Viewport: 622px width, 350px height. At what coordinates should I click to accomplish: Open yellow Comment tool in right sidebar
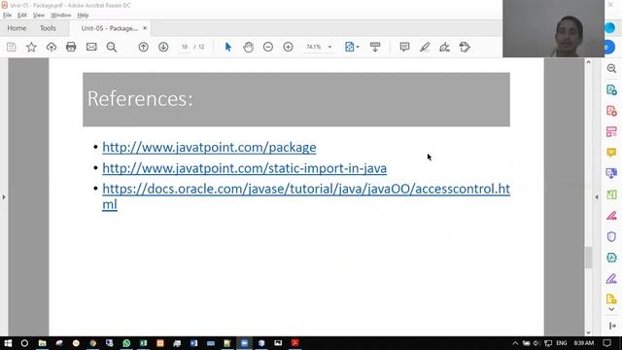tap(611, 153)
